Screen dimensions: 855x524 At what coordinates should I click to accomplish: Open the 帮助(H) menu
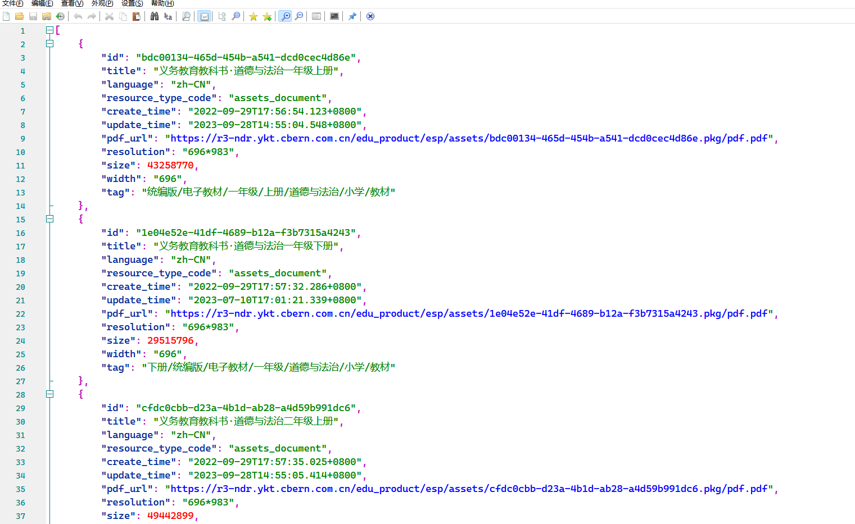162,3
